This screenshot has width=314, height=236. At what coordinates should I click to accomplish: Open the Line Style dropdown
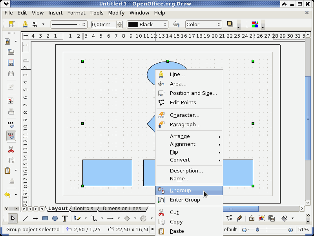coord(69,25)
